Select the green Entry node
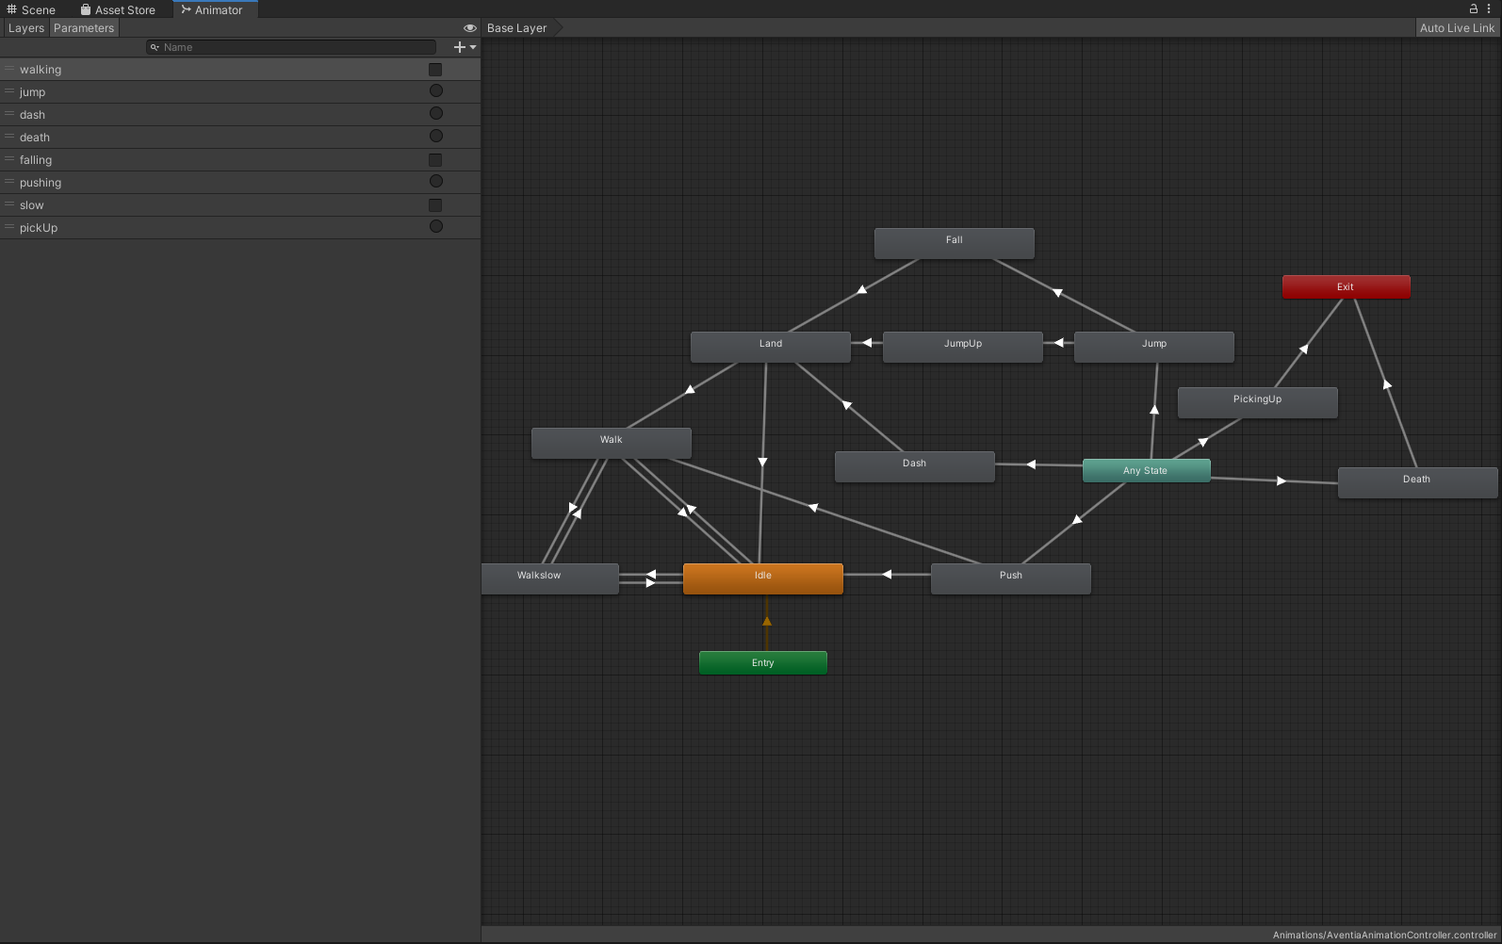The width and height of the screenshot is (1502, 944). 763,663
